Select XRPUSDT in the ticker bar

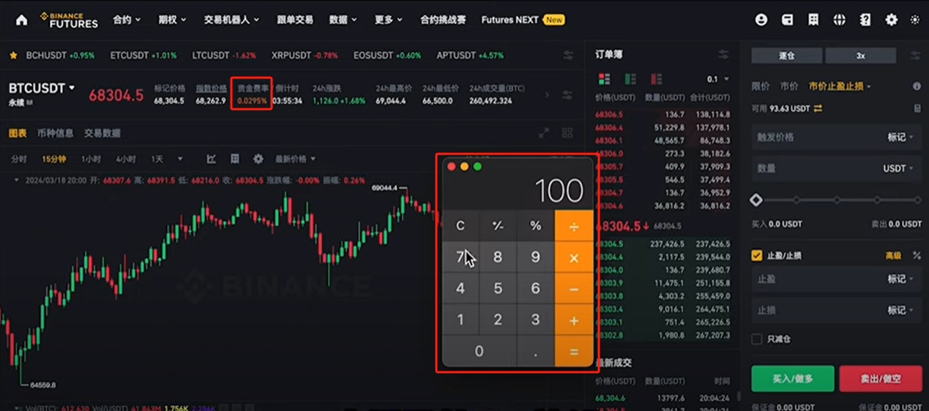click(x=305, y=56)
